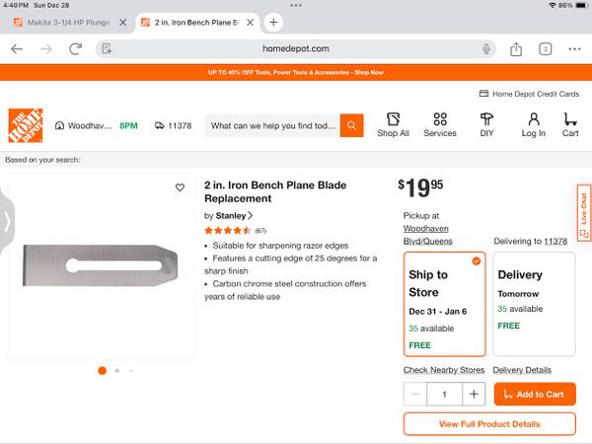Increase quantity with the plus button
Viewport: 592px width, 444px height.
click(x=474, y=394)
